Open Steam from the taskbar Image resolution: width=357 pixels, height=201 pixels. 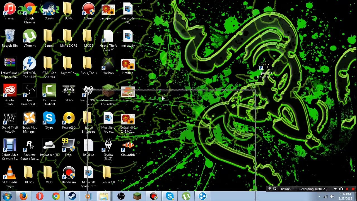72,196
